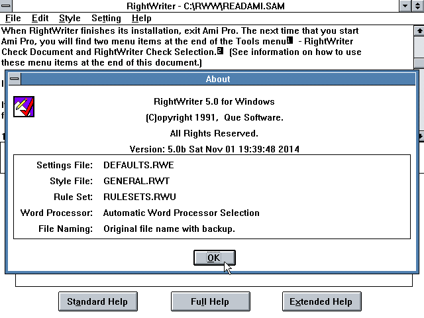Click the "Version: 5.0b" build line
This screenshot has height=318, width=424.
[215, 149]
